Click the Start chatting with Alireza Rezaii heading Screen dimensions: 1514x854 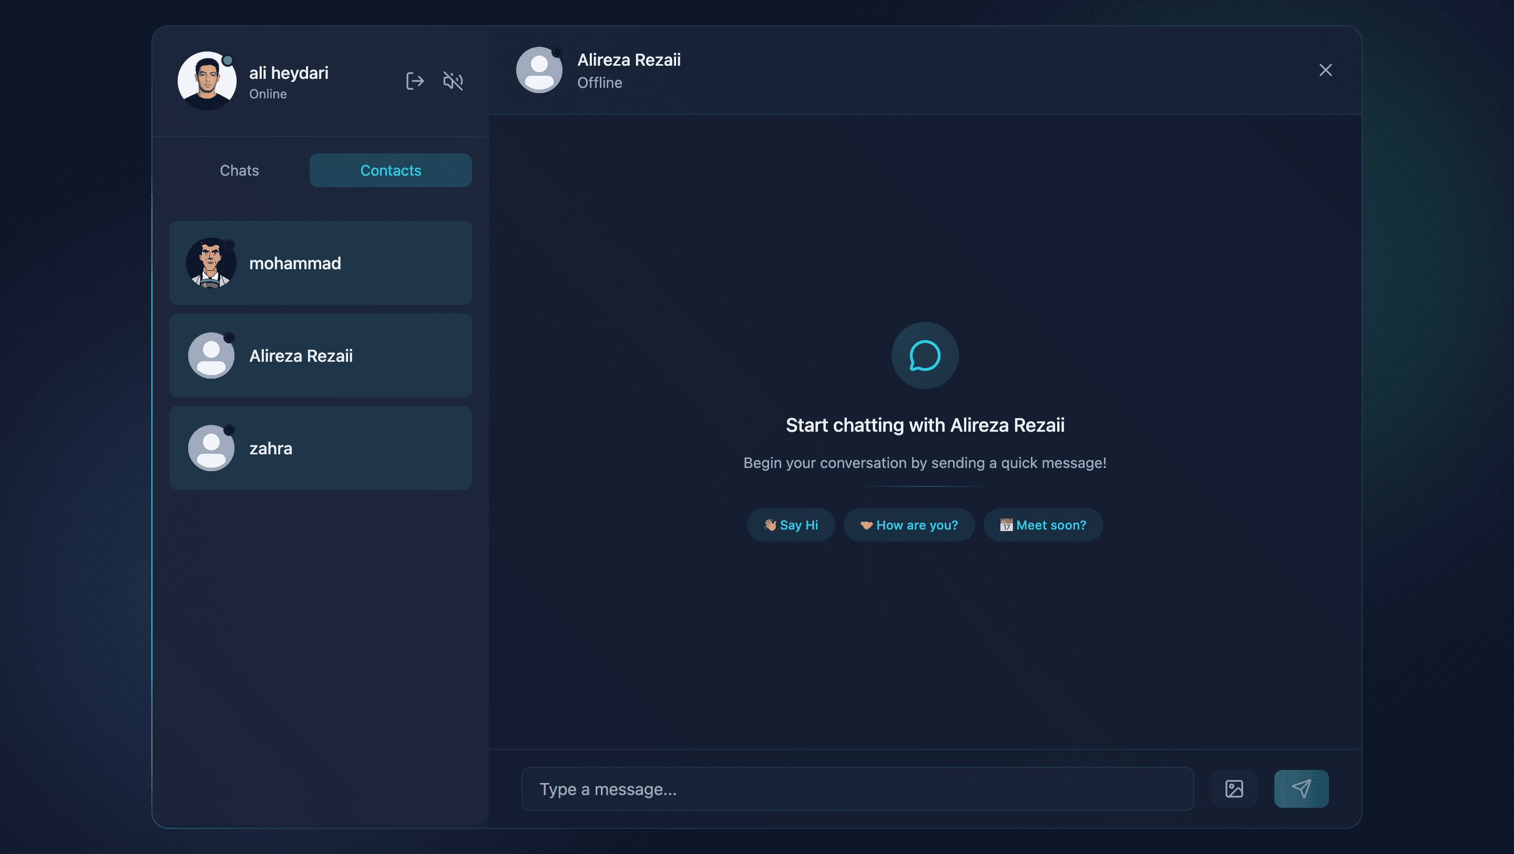[x=925, y=425]
